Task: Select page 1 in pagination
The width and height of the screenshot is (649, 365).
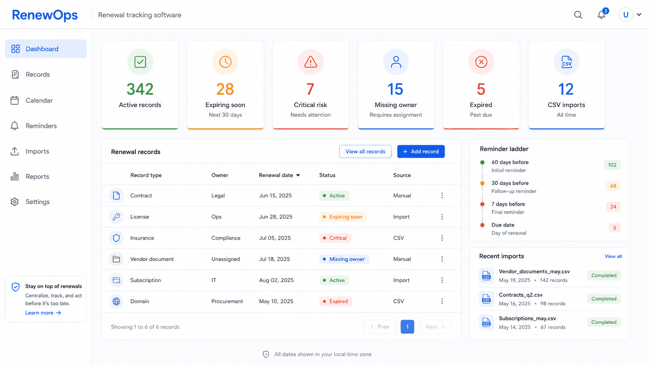Action: (407, 327)
